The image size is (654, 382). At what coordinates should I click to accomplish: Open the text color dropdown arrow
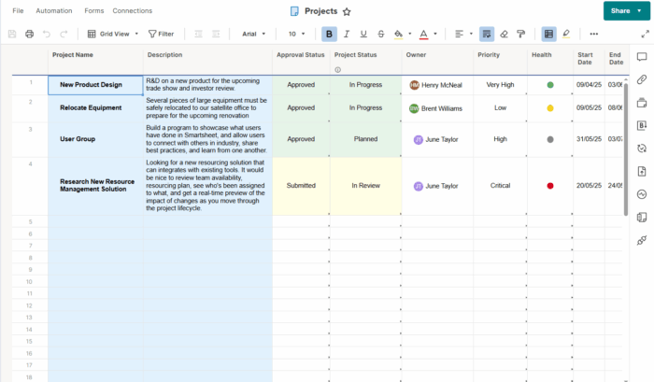pyautogui.click(x=435, y=34)
